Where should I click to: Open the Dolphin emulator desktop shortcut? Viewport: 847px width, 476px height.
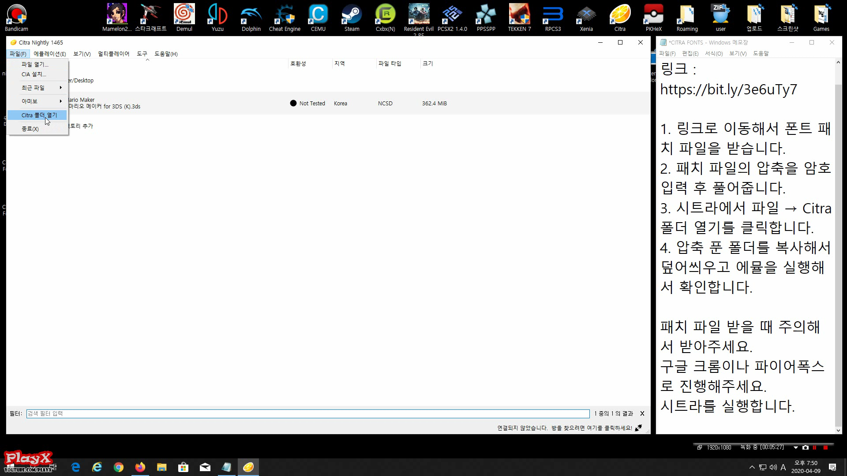(251, 18)
